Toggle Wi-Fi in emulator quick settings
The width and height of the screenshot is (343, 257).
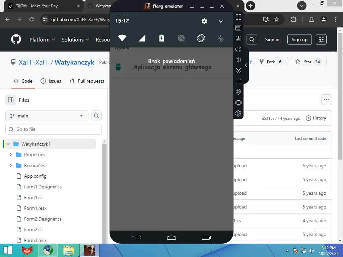point(122,38)
